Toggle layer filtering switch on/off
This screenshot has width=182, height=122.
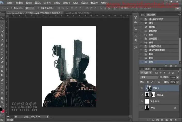pos(178,73)
